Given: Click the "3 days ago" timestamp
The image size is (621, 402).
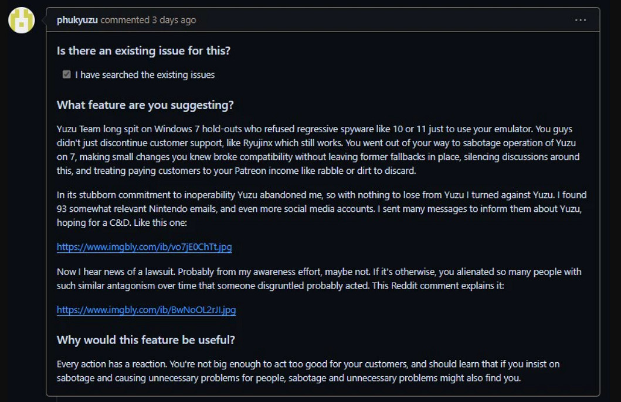Looking at the screenshot, I should [x=174, y=20].
